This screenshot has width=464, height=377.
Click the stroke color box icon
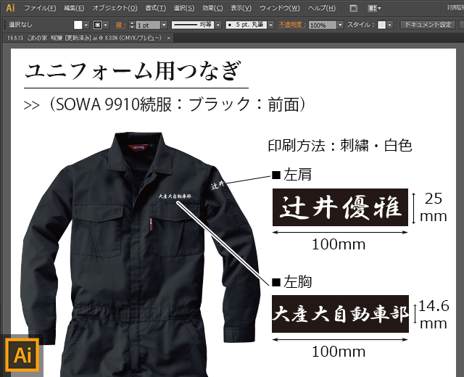(x=97, y=25)
